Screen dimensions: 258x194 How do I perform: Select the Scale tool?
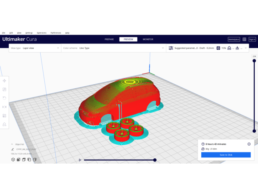pos(5,89)
